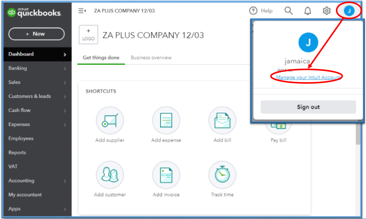Open the search magnifier icon
Viewport: 366px width, 219px height.
289,11
